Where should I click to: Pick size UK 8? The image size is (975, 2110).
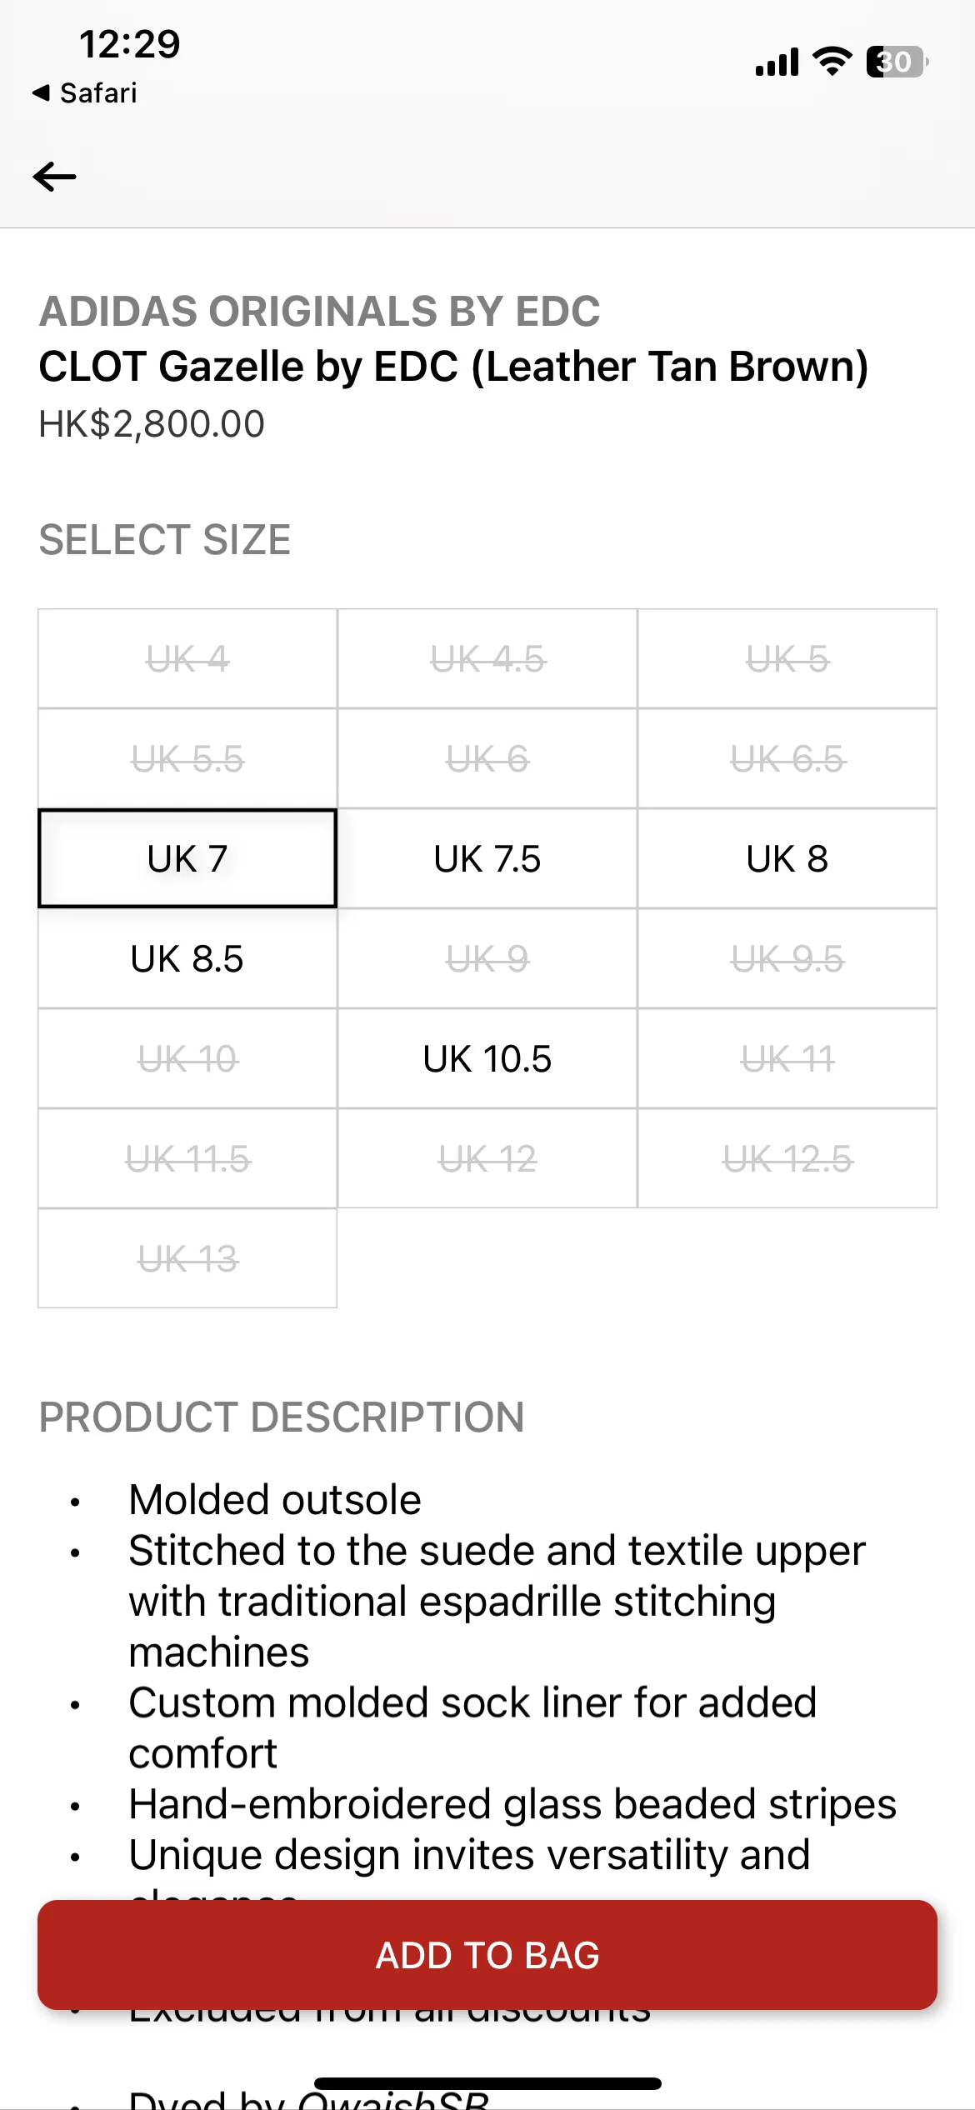[787, 858]
